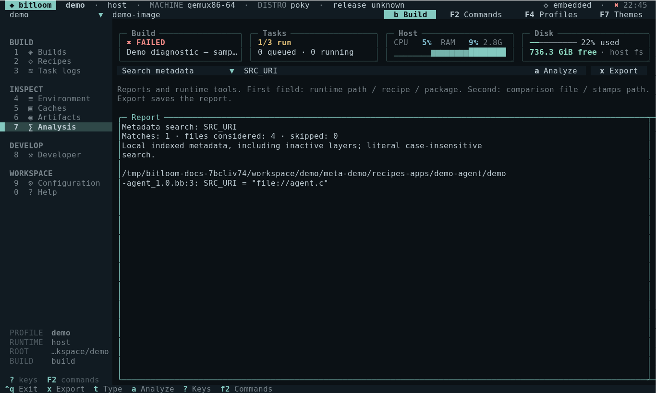The height and width of the screenshot is (393, 656).
Task: Switch to the b Build tab
Action: [x=410, y=15]
